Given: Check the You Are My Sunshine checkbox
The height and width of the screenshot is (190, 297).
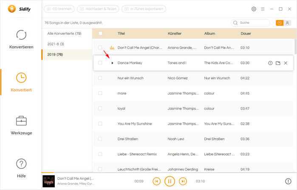Looking at the screenshot, I should 100,124.
